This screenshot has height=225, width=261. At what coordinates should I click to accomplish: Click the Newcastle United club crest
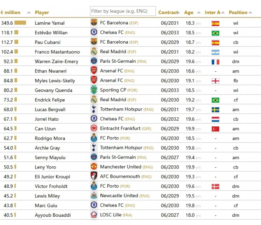(94, 196)
